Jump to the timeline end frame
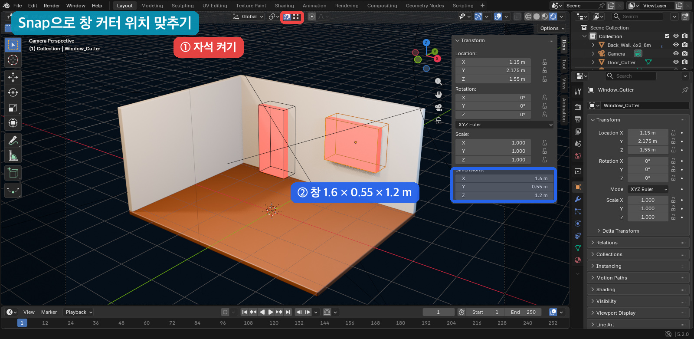Viewport: 694px width, 339px height. (x=288, y=312)
